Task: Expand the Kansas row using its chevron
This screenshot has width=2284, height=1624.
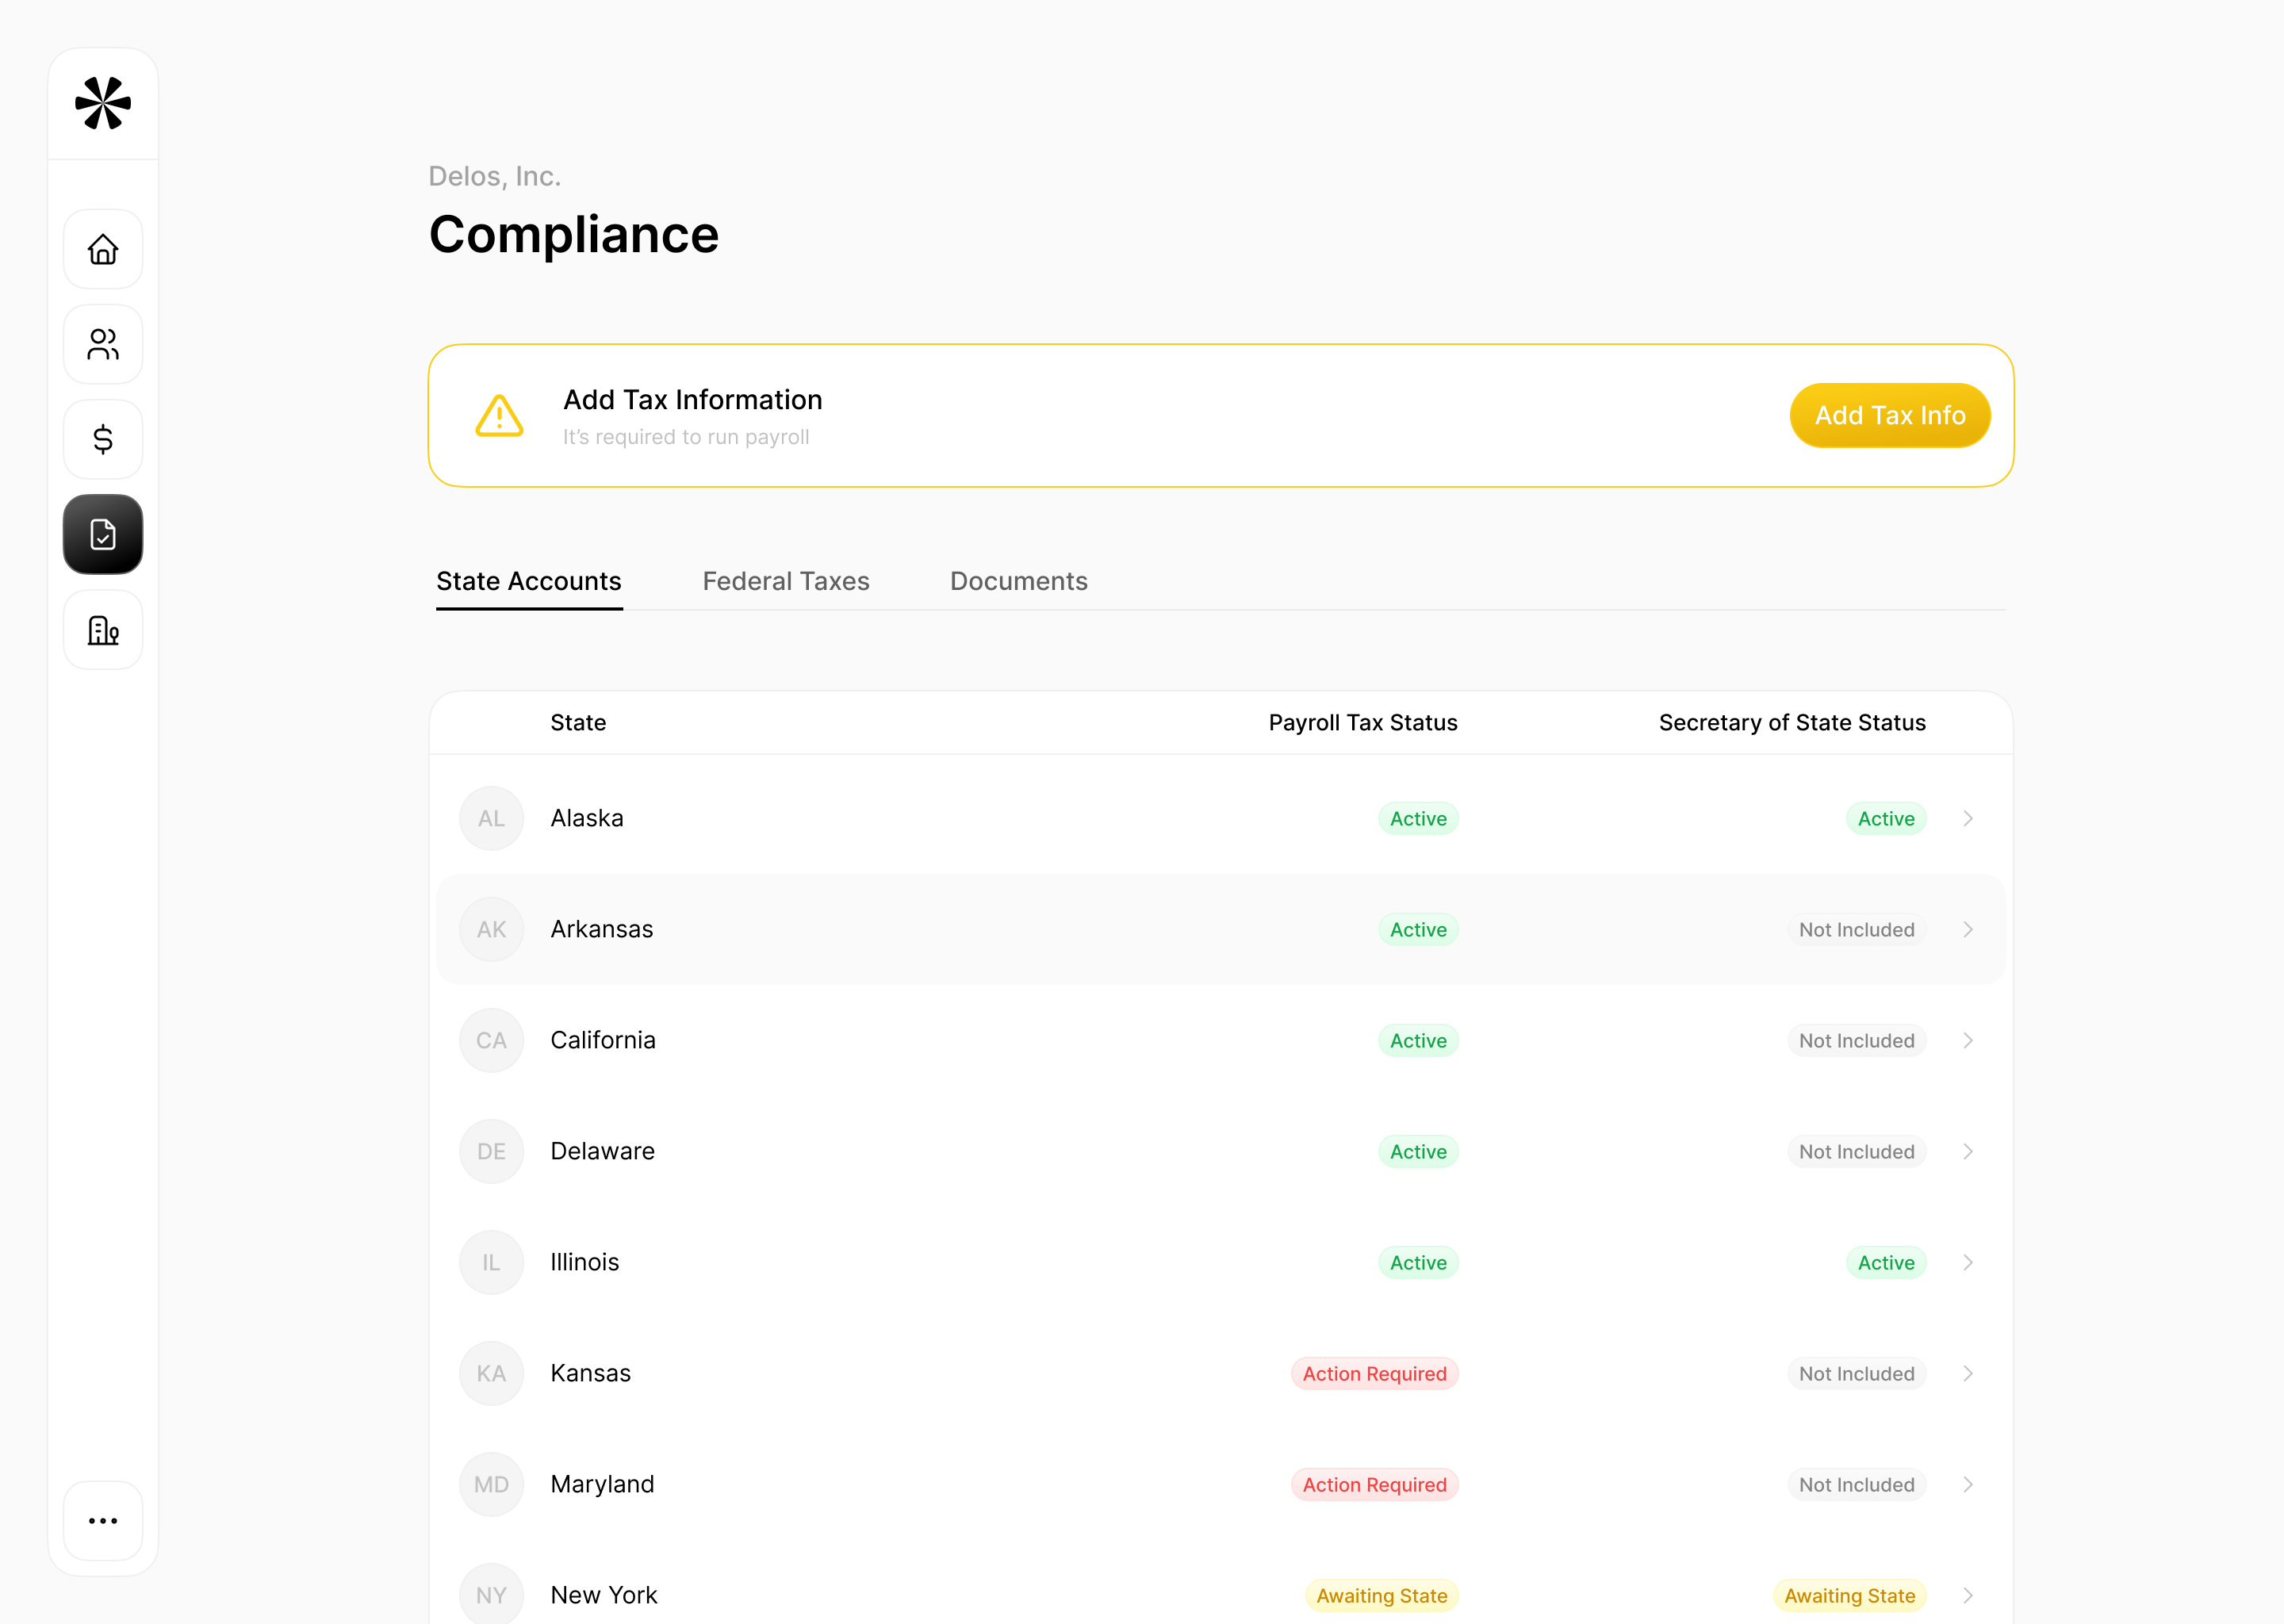Action: (x=1968, y=1373)
